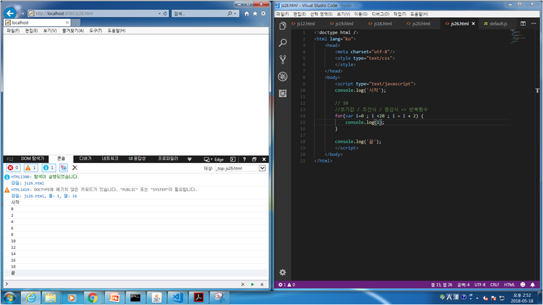Viewport: 543px width, 305px height.
Task: Click the browser back arrow button
Action: pos(10,13)
